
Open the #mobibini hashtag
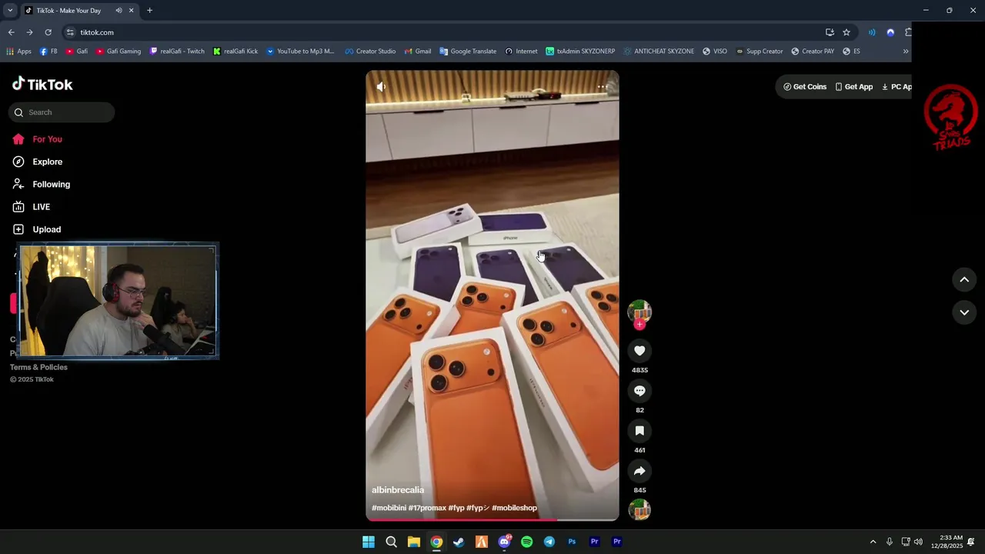389,508
